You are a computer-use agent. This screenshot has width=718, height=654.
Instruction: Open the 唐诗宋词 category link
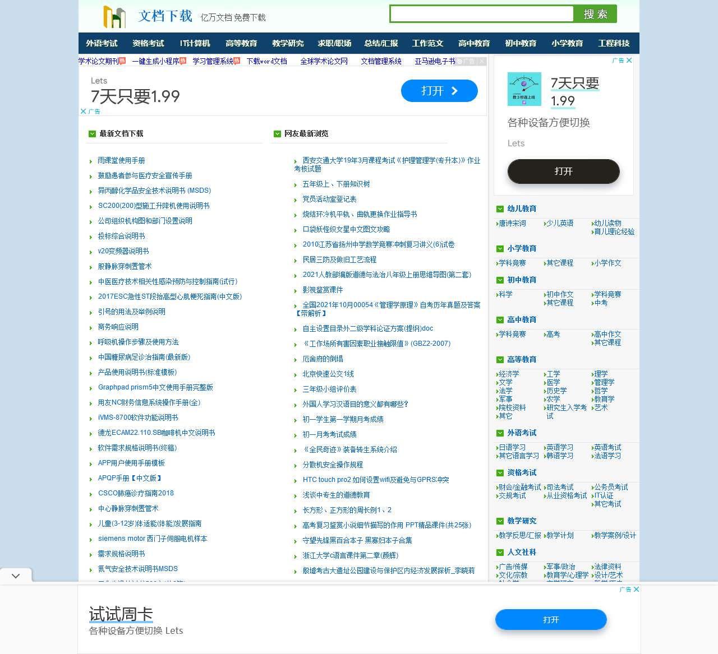[x=513, y=224]
